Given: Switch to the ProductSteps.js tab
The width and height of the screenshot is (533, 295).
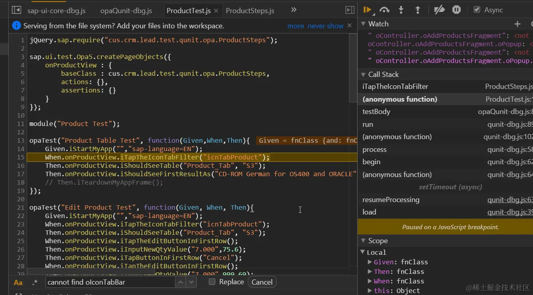Looking at the screenshot, I should tap(250, 11).
